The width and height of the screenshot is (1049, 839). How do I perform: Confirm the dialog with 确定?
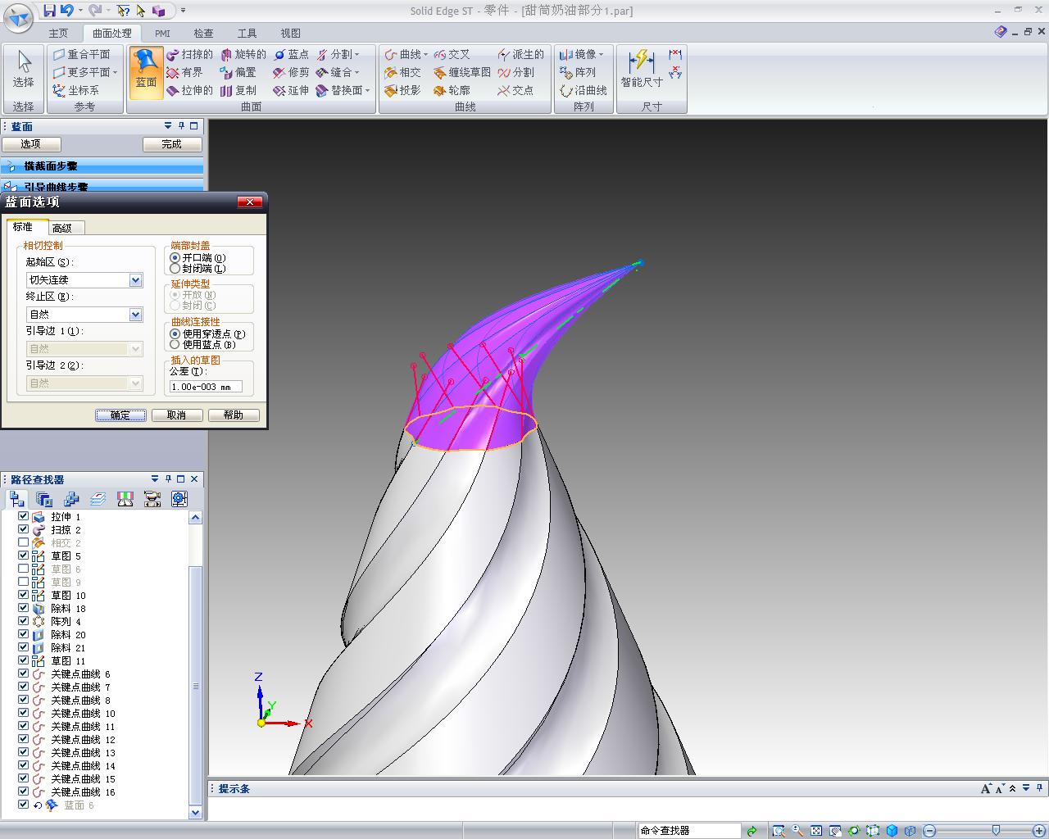[120, 415]
